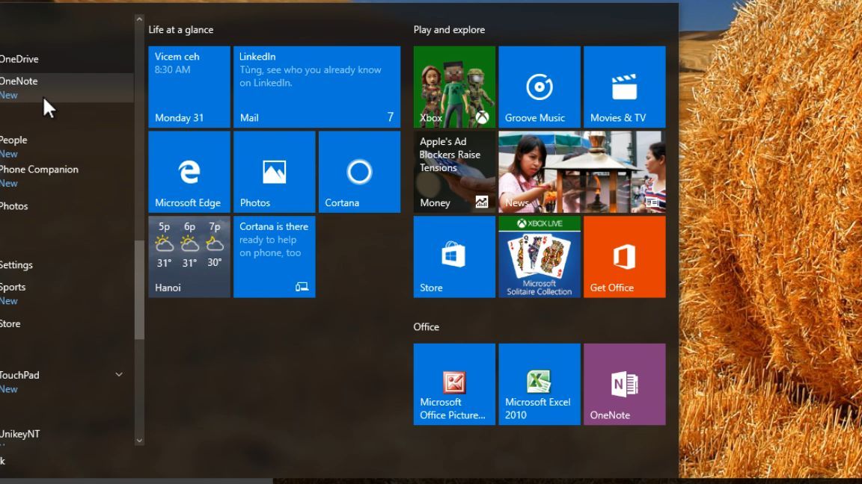Open the calendar tile showing Monday 31
The image size is (862, 484).
coord(189,87)
